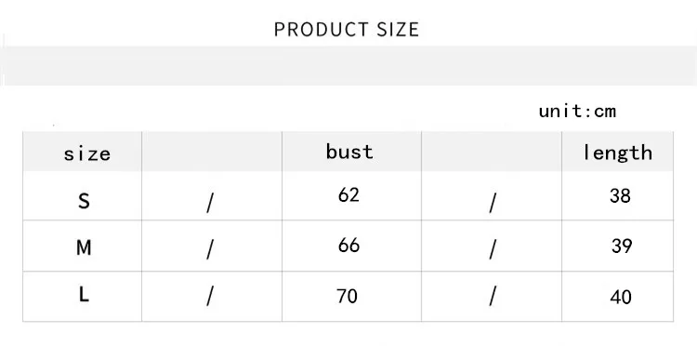Image resolution: width=697 pixels, height=346 pixels.
Task: Select the S size row label
Action: point(84,201)
